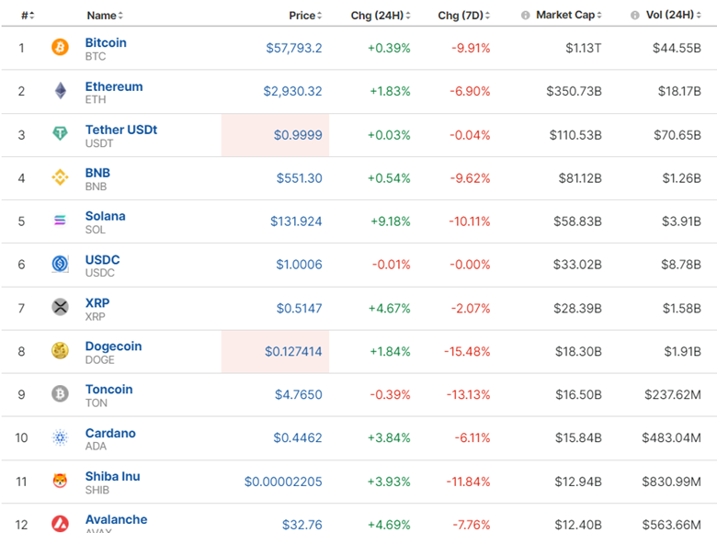This screenshot has height=533, width=717.
Task: Click the Toncoin row's grey logo
Action: click(60, 393)
